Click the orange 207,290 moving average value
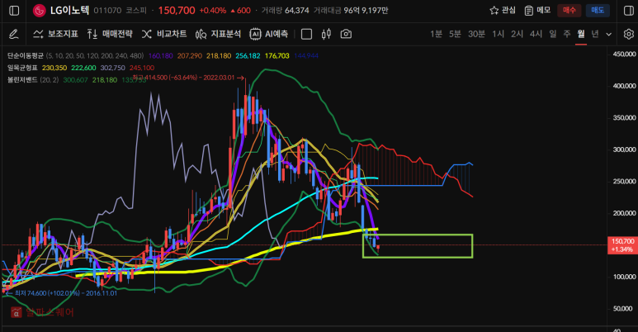Screen dimensions: 638x332 pyautogui.click(x=190, y=56)
